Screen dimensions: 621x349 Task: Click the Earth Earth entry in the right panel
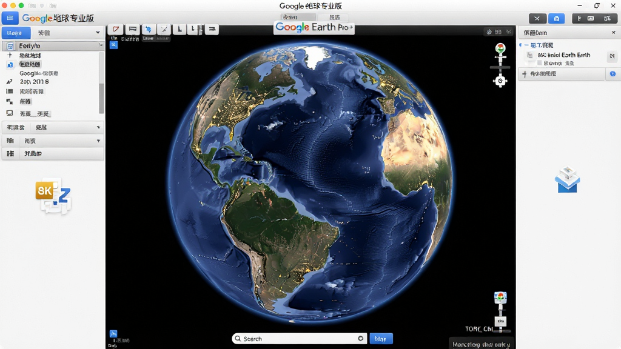tap(564, 55)
